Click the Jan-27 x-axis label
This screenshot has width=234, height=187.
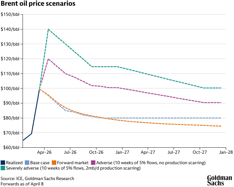coord(122,152)
